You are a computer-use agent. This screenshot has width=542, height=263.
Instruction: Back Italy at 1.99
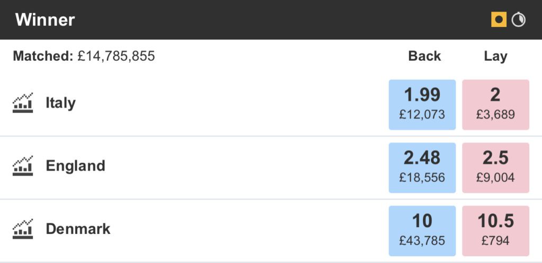[422, 105]
